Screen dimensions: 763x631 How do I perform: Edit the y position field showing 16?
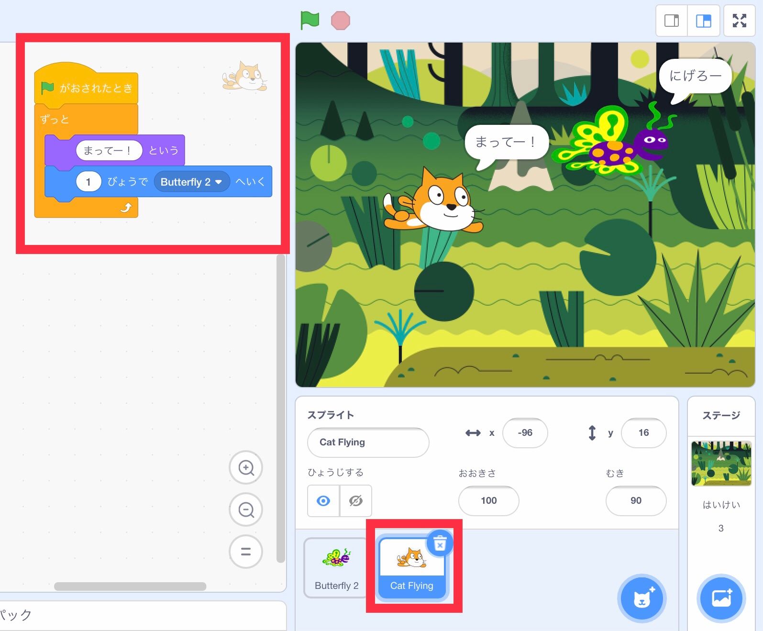tap(643, 433)
